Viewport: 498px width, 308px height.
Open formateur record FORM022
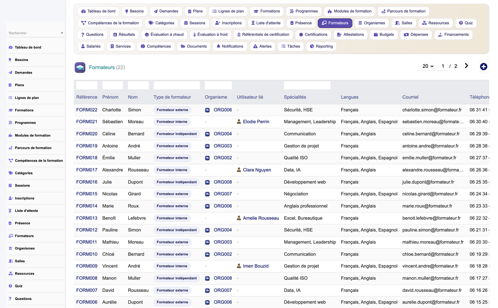click(87, 110)
